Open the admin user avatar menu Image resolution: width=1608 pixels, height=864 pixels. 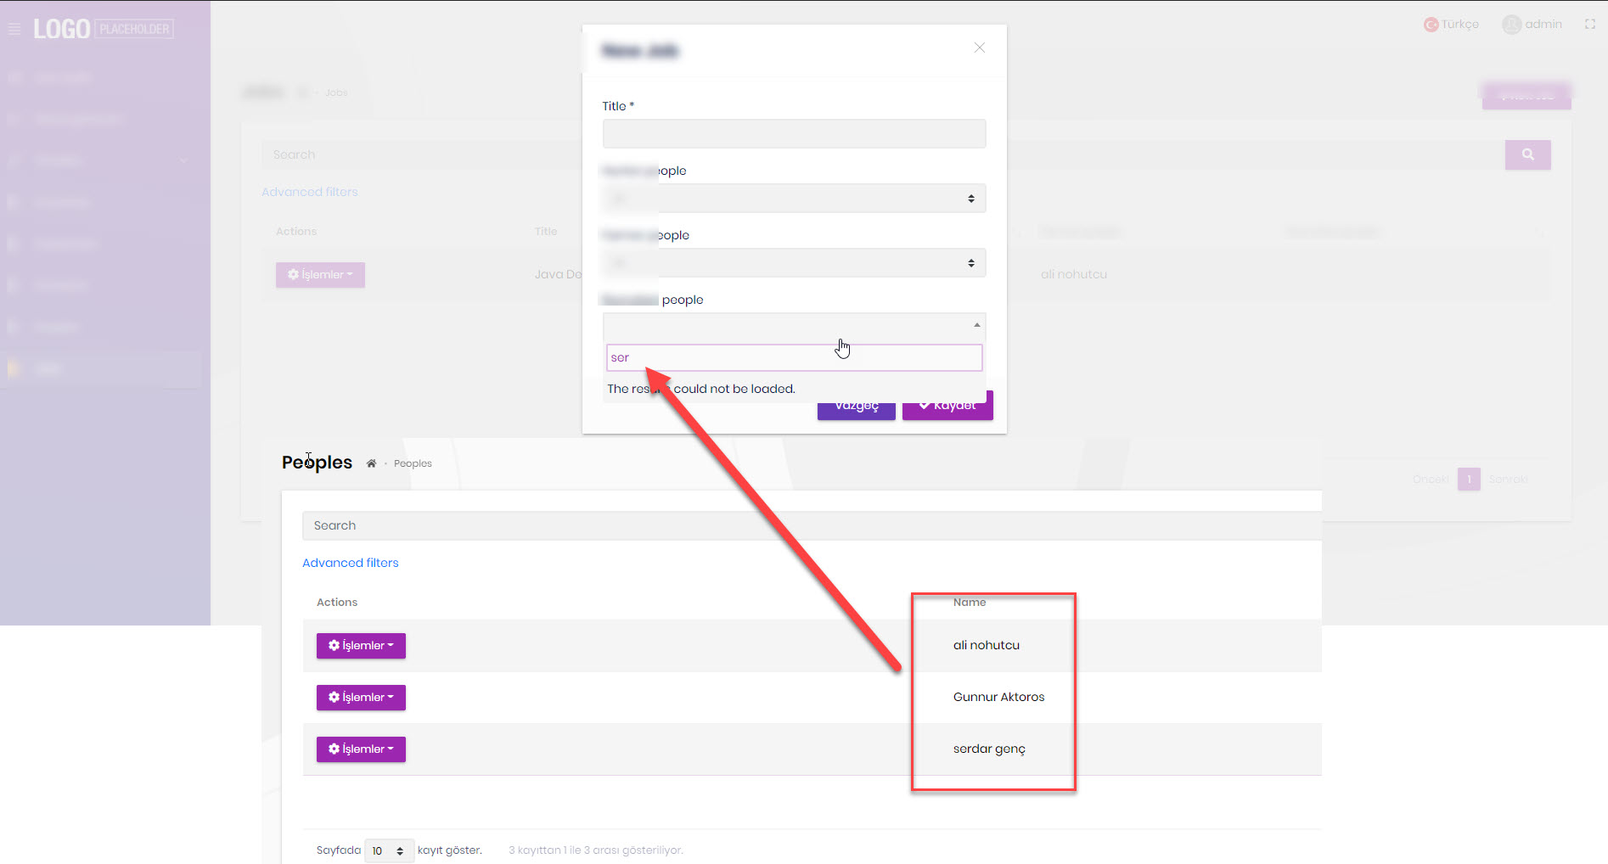click(1511, 25)
